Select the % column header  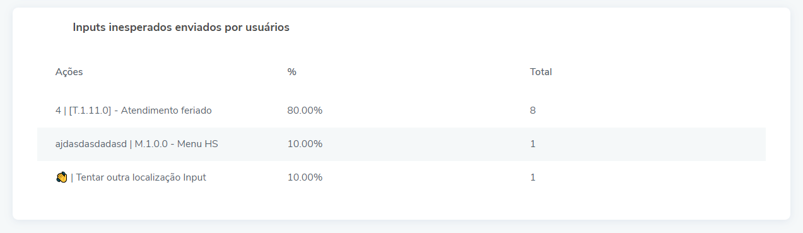[291, 72]
